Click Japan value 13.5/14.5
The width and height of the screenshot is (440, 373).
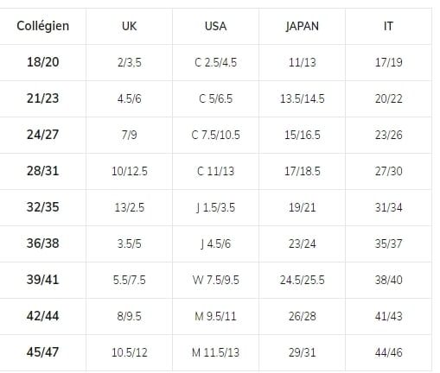[x=303, y=98]
